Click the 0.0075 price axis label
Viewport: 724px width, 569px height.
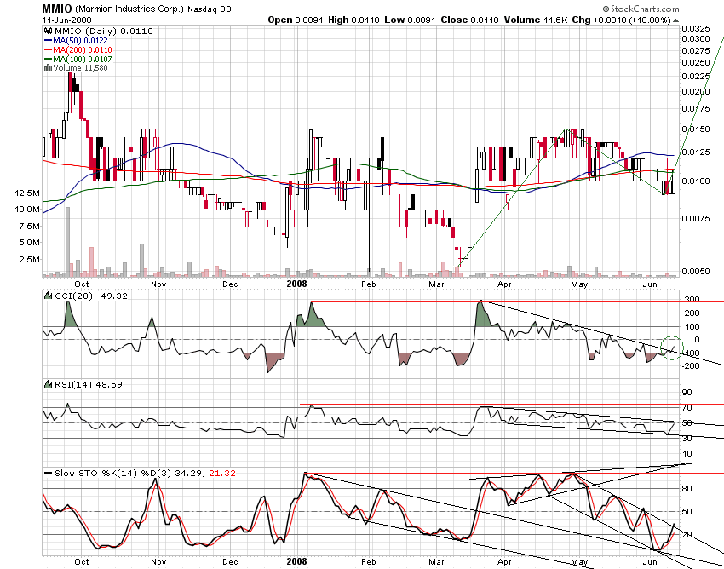pos(697,218)
